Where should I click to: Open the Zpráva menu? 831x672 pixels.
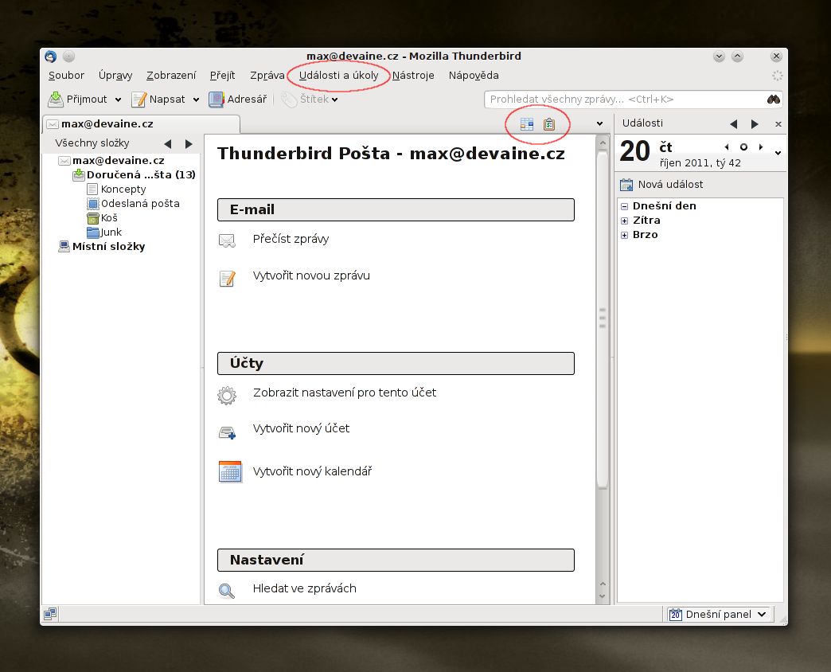[x=267, y=76]
